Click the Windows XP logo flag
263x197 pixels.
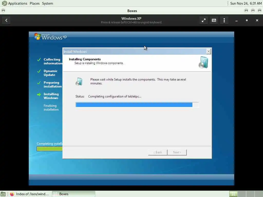point(37,36)
